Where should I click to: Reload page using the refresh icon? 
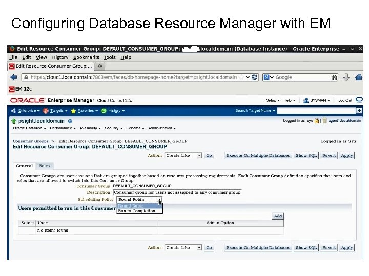pyautogui.click(x=254, y=77)
